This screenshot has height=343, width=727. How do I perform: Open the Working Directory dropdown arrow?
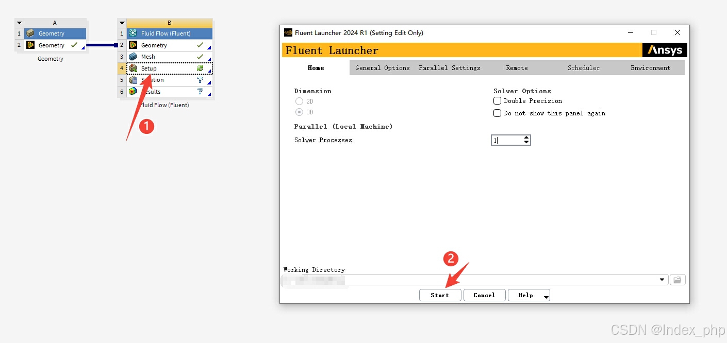click(662, 280)
